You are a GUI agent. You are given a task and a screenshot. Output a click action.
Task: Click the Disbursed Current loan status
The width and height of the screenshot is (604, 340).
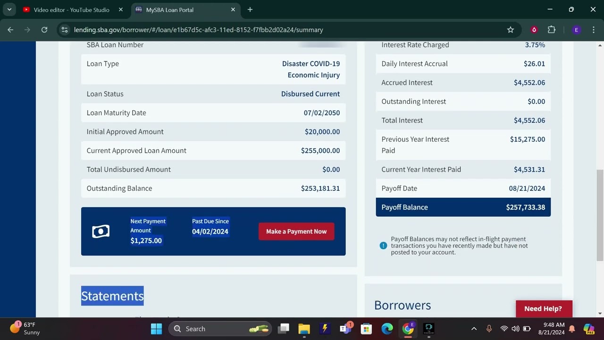click(x=310, y=94)
